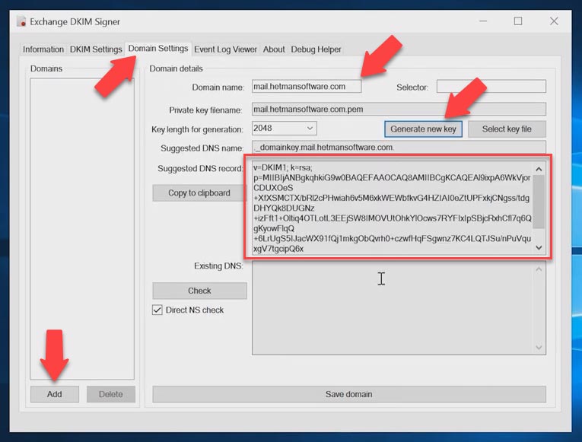582x442 pixels.
Task: Click Copy to clipboard button
Action: point(199,193)
